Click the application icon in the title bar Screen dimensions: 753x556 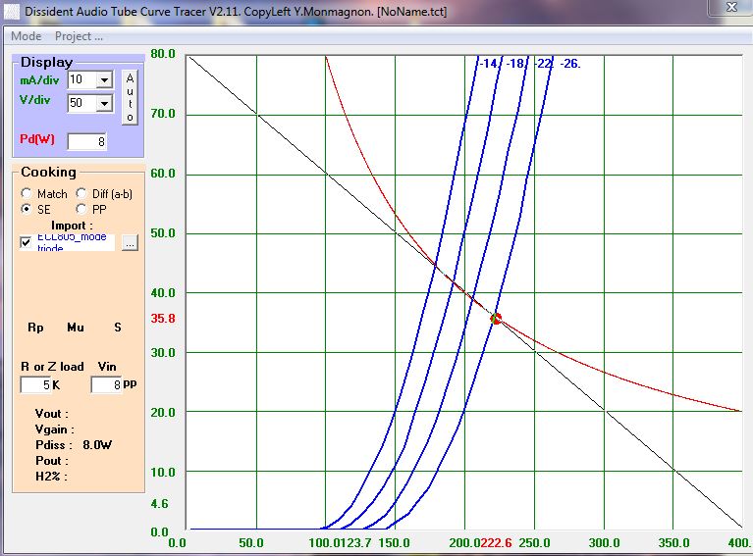pyautogui.click(x=12, y=11)
